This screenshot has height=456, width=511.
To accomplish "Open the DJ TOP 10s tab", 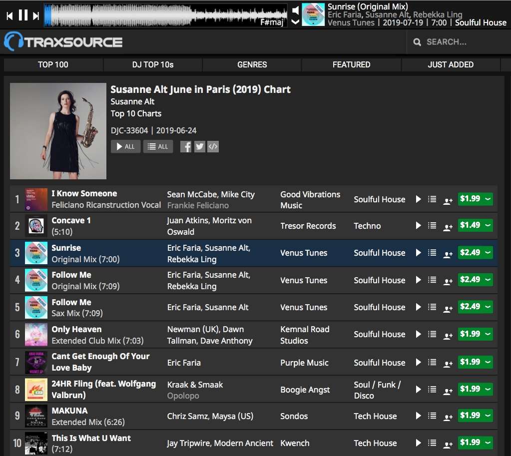I will (153, 64).
